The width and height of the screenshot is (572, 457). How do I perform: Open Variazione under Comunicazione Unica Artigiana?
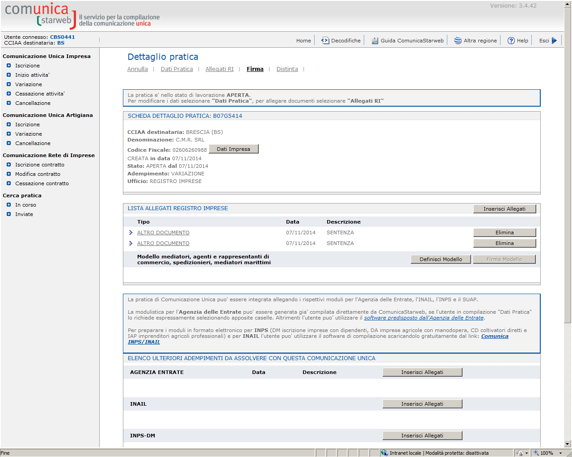(x=29, y=134)
